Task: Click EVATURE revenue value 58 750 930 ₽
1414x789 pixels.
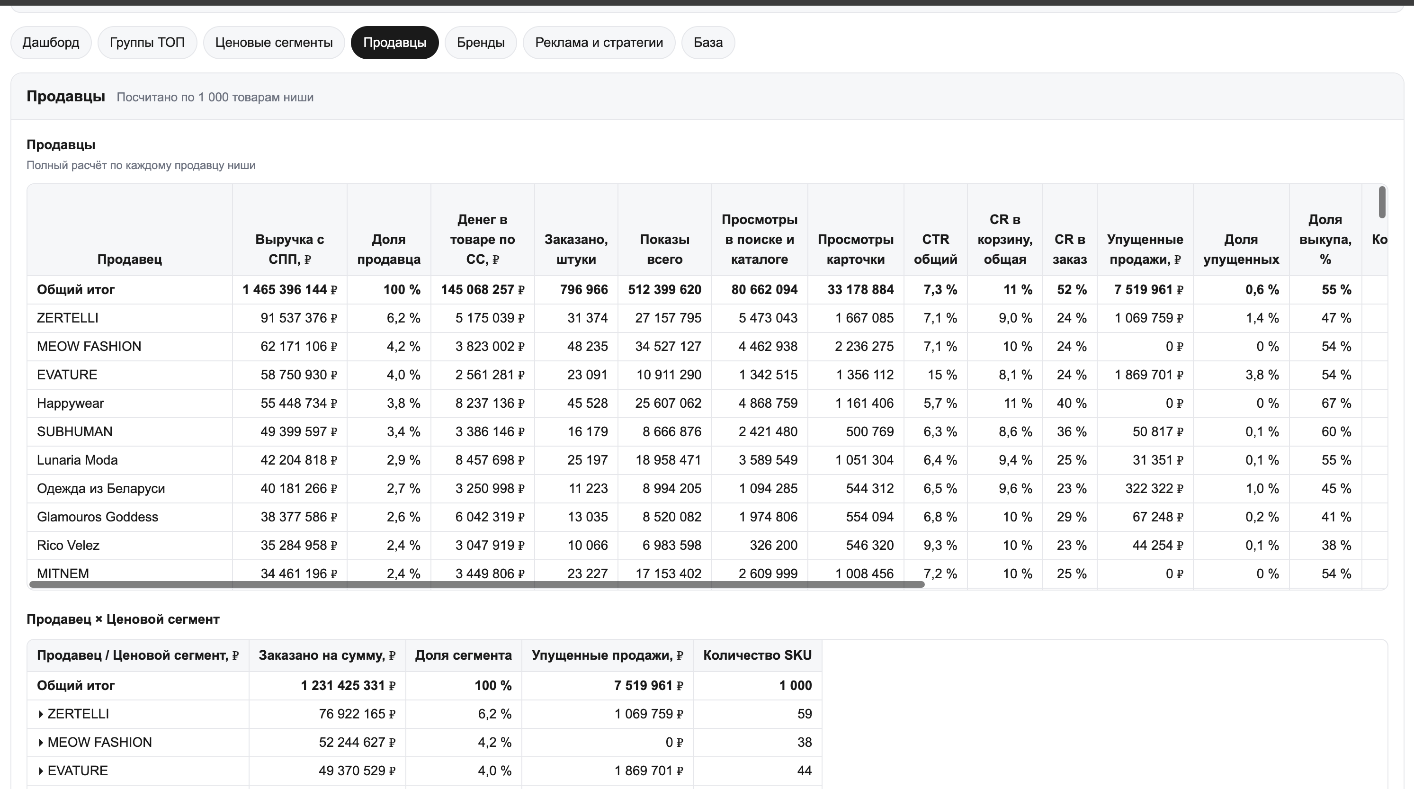Action: [x=299, y=375]
